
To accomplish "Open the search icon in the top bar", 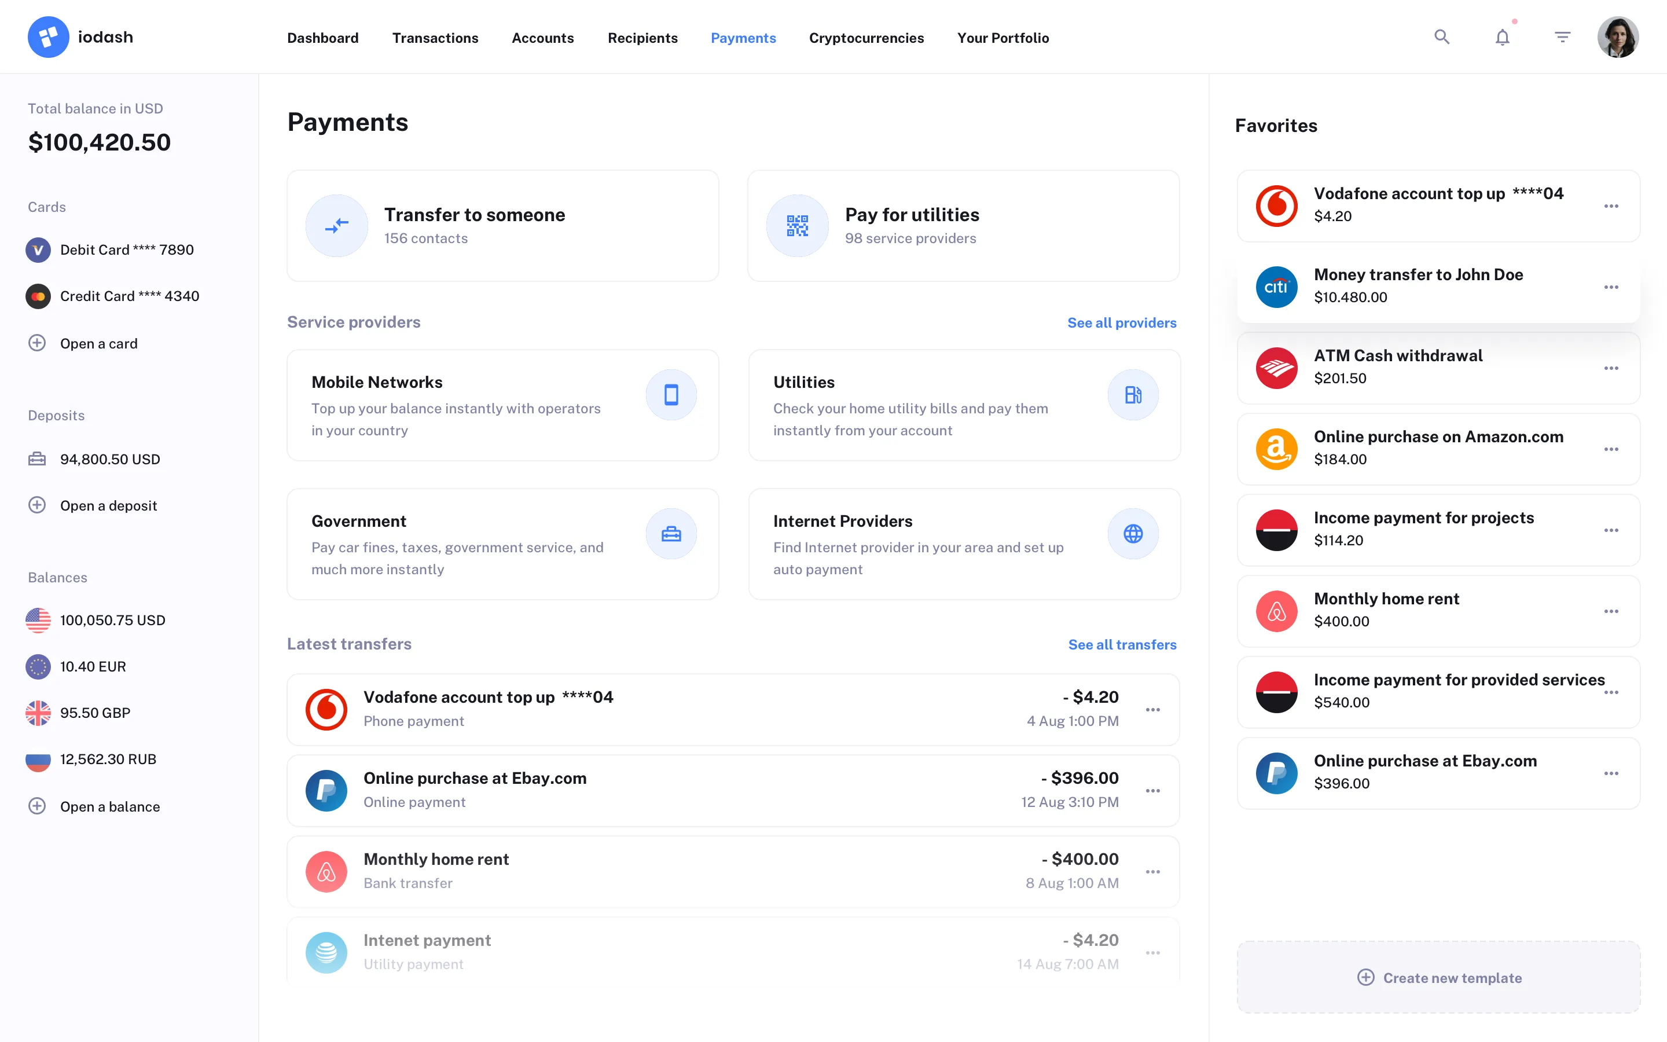I will click(1441, 36).
